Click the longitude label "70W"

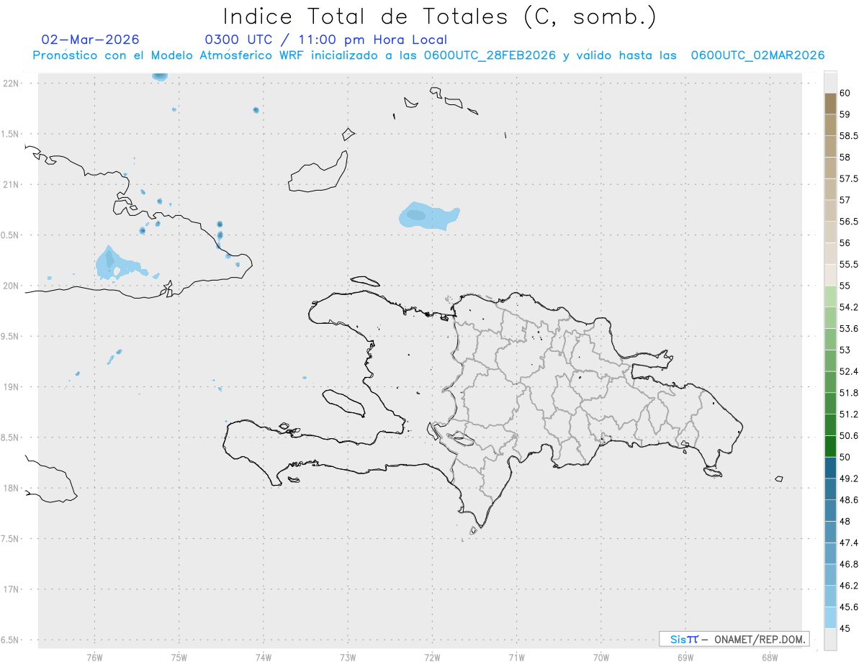coord(601,658)
